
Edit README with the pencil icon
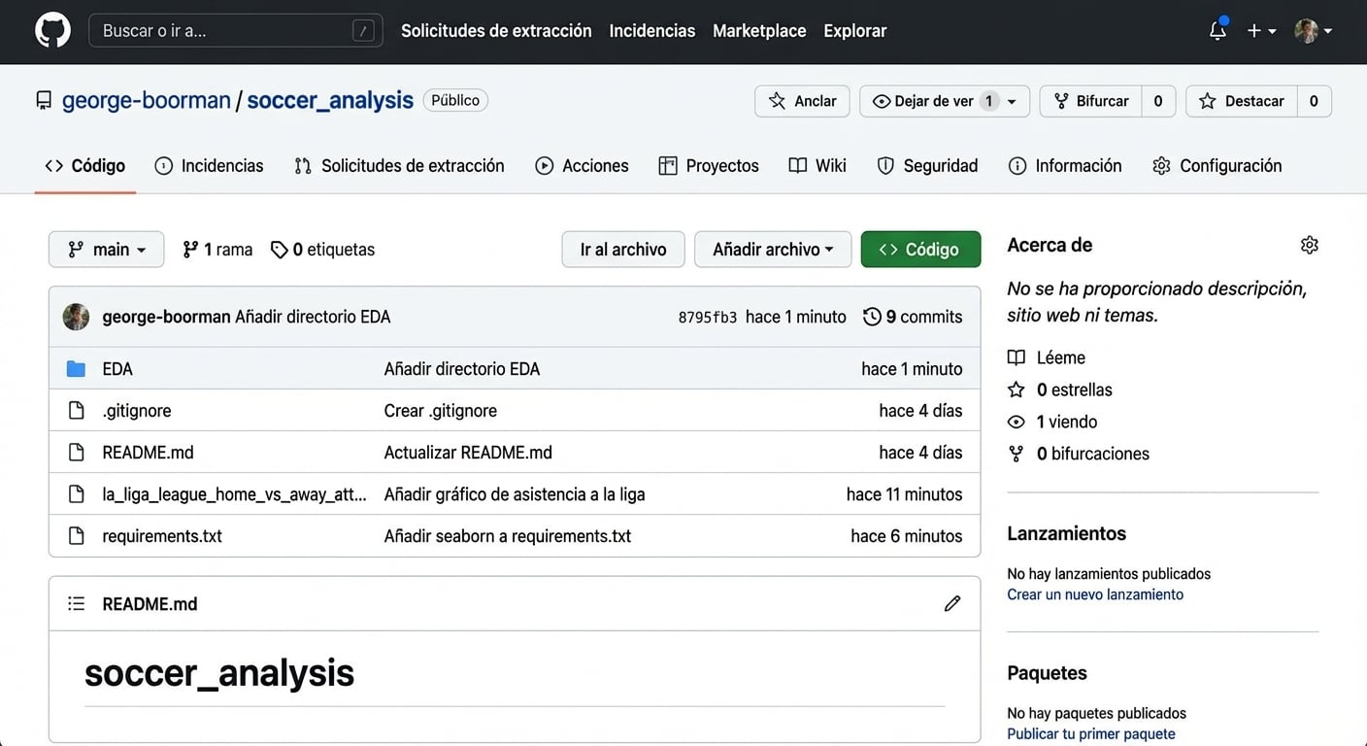952,604
